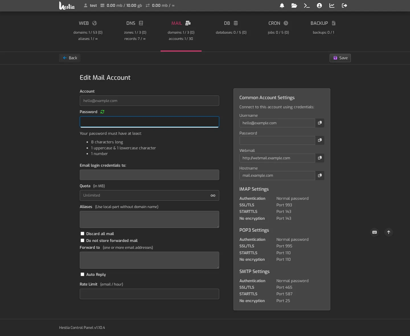Click the Account hello@example.com field
This screenshot has width=410, height=336.
149,101
